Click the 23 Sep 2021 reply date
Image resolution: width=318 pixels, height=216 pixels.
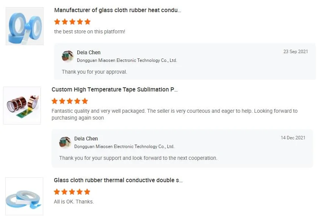[296, 52]
